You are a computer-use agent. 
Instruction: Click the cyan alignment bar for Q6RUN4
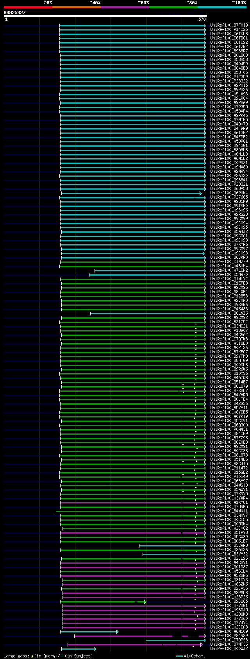(132, 193)
